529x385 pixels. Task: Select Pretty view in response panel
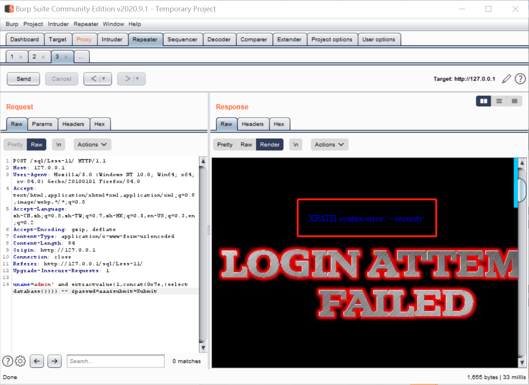point(225,145)
